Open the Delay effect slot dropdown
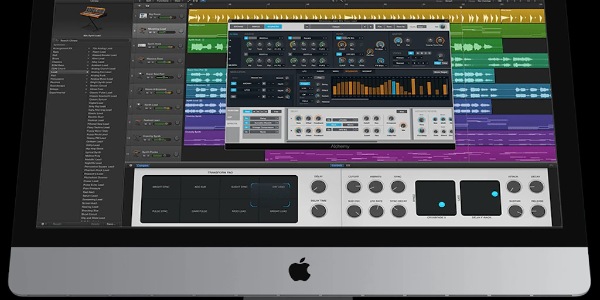Screen dimensions: 600x300 click(x=264, y=118)
